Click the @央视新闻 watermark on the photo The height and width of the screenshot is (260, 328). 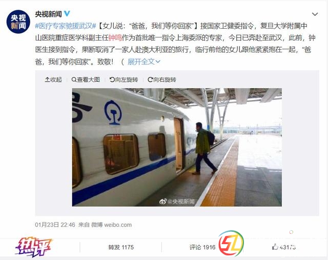click(177, 202)
